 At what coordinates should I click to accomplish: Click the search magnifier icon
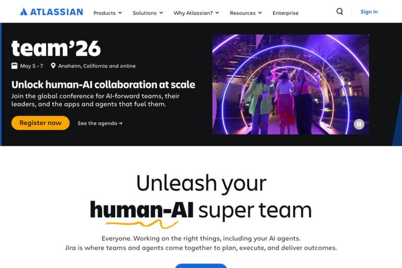point(340,12)
